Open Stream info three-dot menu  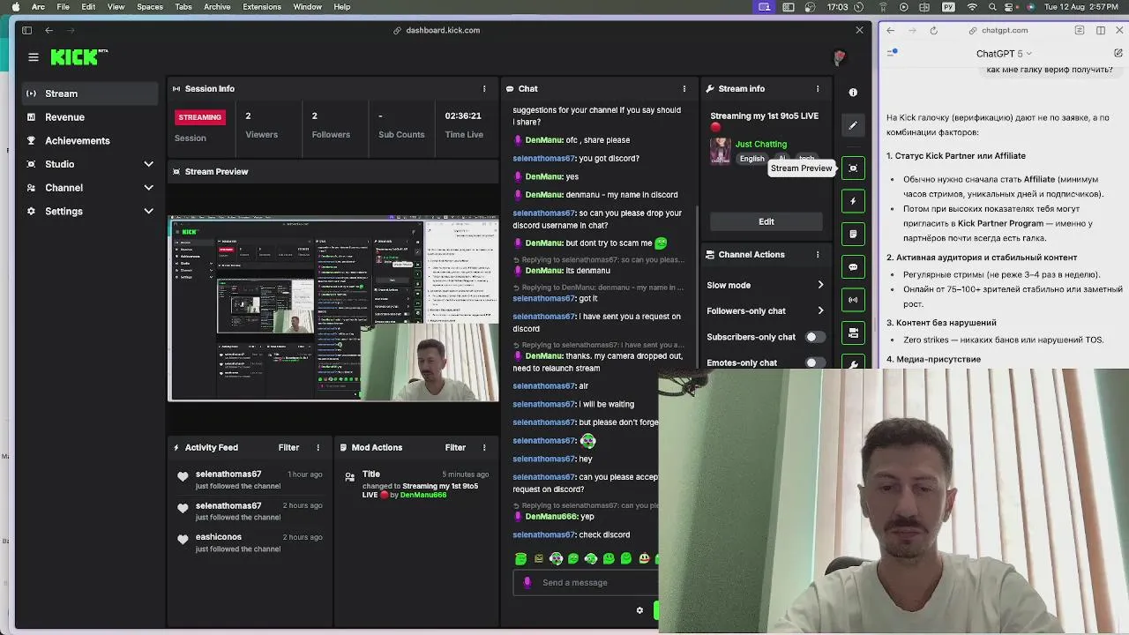tap(817, 89)
